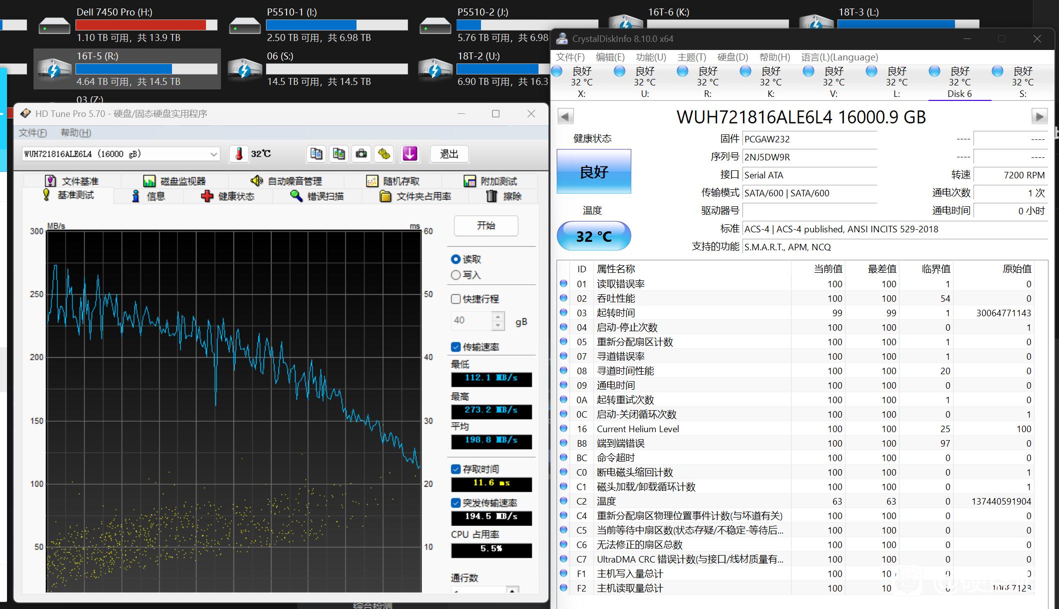Switch to 信息 info tab in HD Tune
Image resolution: width=1059 pixels, height=609 pixels.
tap(148, 196)
